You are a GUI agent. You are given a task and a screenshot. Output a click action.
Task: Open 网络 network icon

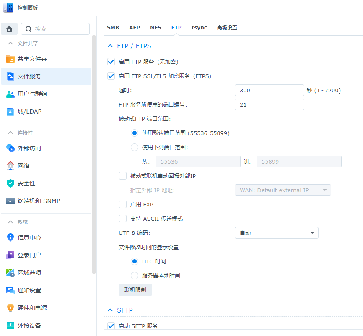(x=10, y=166)
